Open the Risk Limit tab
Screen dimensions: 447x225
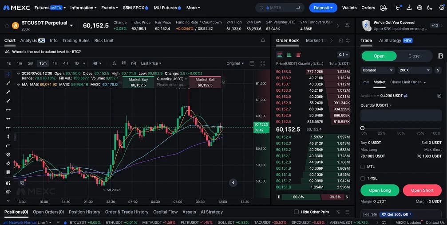click(x=104, y=40)
